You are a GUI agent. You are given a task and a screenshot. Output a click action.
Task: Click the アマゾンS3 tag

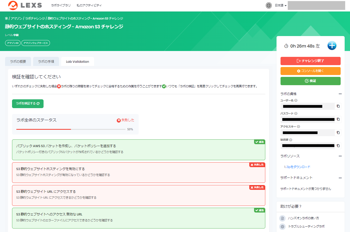13,43
